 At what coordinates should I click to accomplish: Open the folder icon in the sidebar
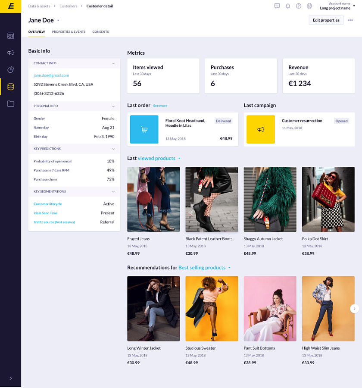click(x=11, y=103)
